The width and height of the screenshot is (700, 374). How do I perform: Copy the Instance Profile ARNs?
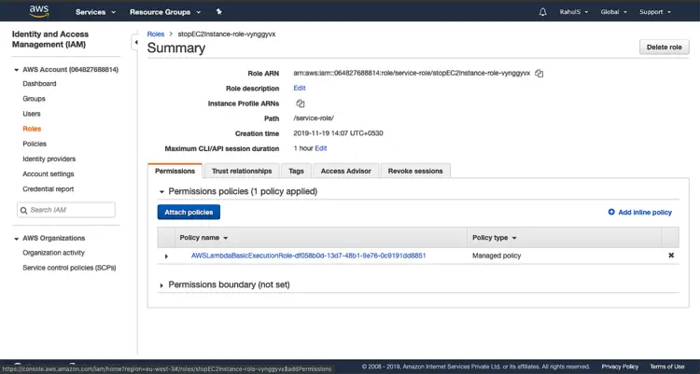click(x=301, y=104)
